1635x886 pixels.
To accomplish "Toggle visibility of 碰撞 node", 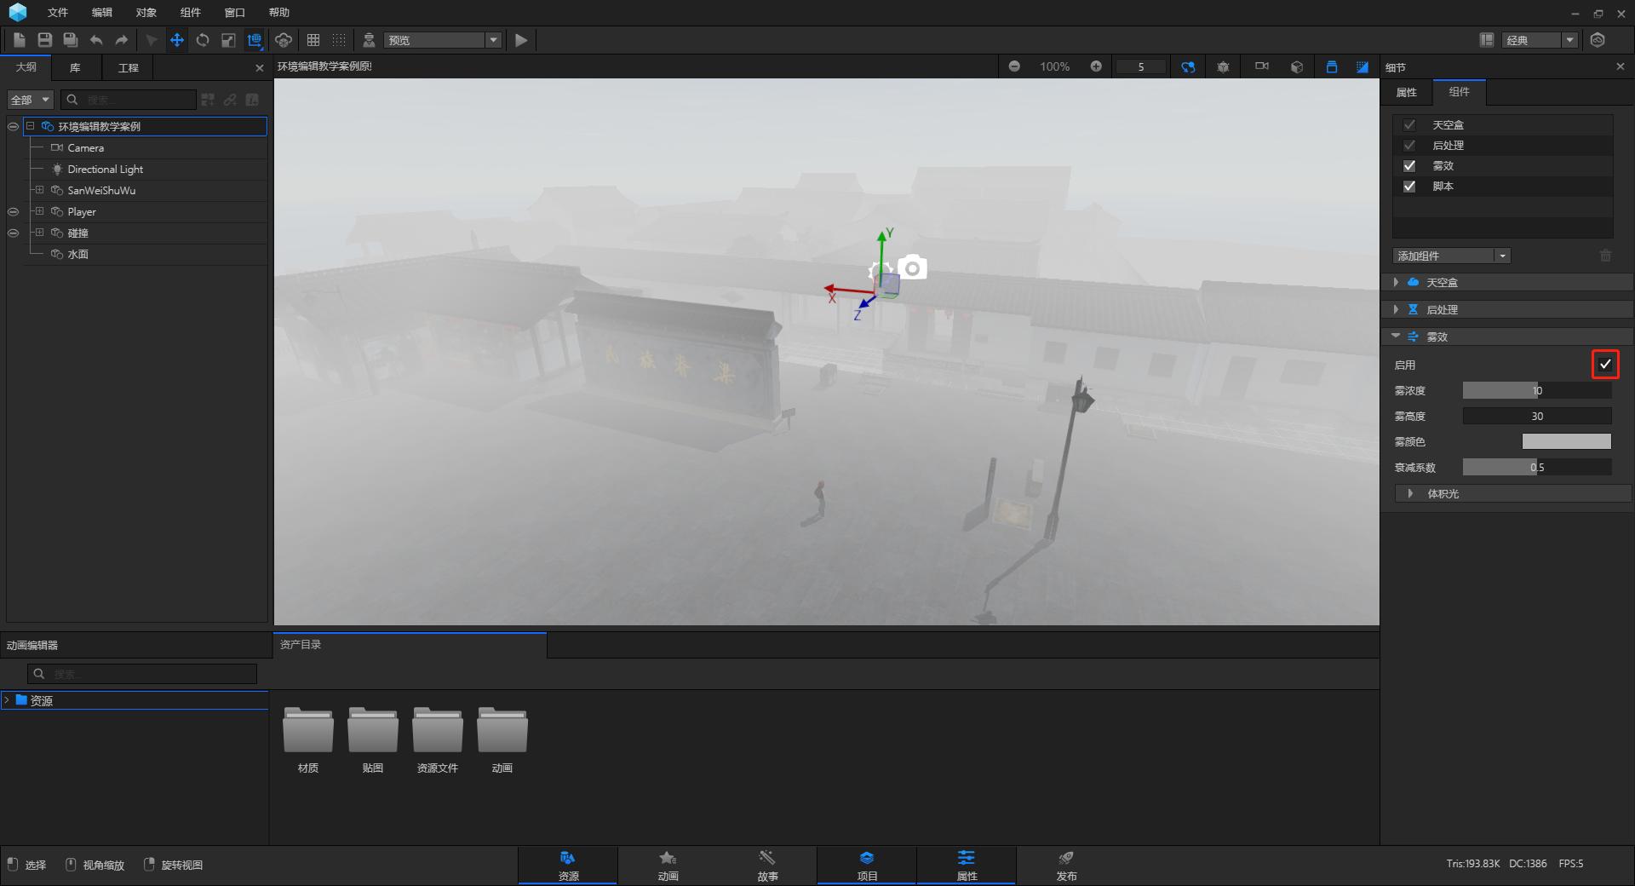I will pyautogui.click(x=13, y=233).
